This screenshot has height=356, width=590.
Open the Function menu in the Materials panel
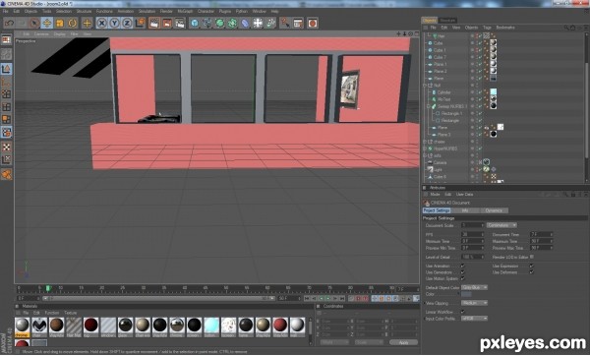tap(52, 313)
